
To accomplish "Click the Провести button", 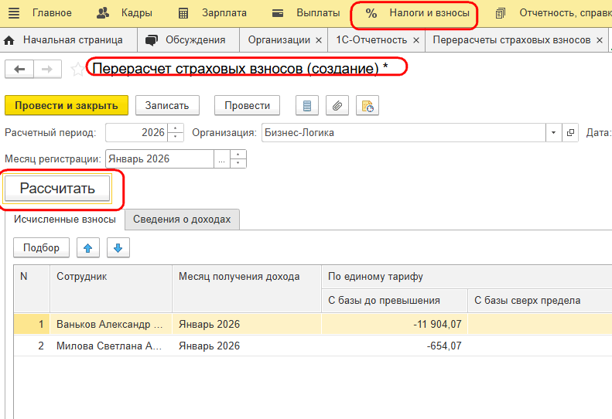I will 247,105.
